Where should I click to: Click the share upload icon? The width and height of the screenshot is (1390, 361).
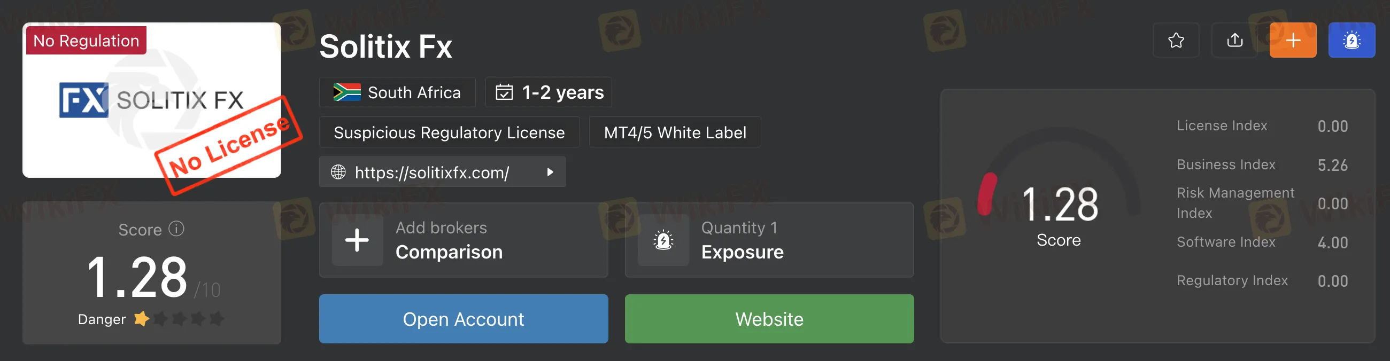pos(1234,41)
